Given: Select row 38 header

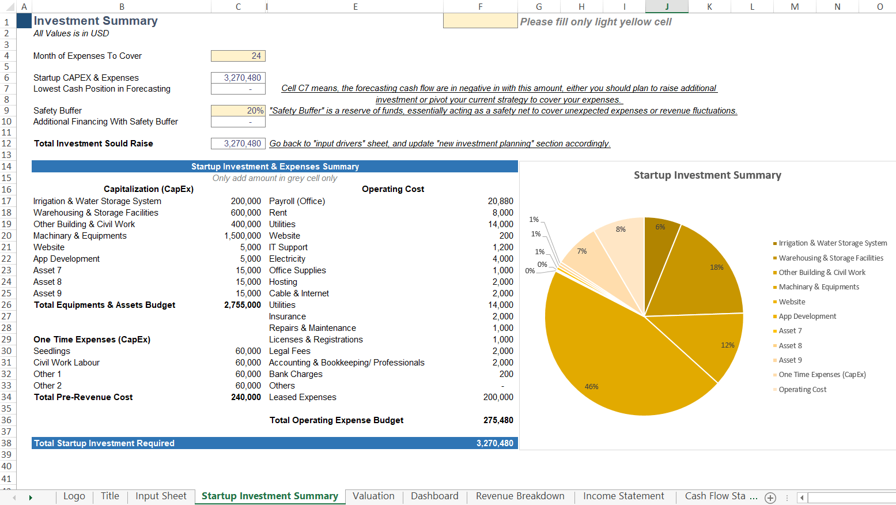Looking at the screenshot, I should click(x=7, y=443).
